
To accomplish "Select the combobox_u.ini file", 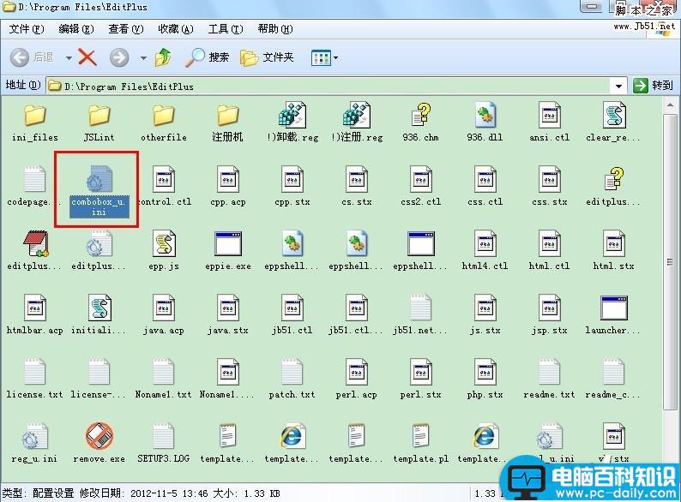I will click(x=99, y=189).
